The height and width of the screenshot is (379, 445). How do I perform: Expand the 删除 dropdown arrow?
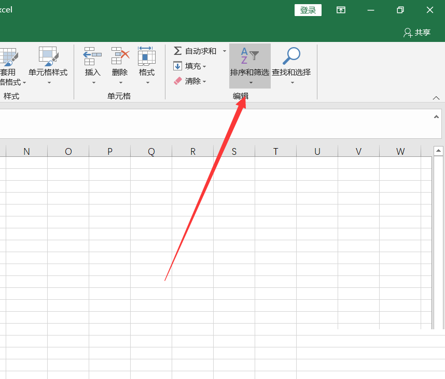click(121, 83)
